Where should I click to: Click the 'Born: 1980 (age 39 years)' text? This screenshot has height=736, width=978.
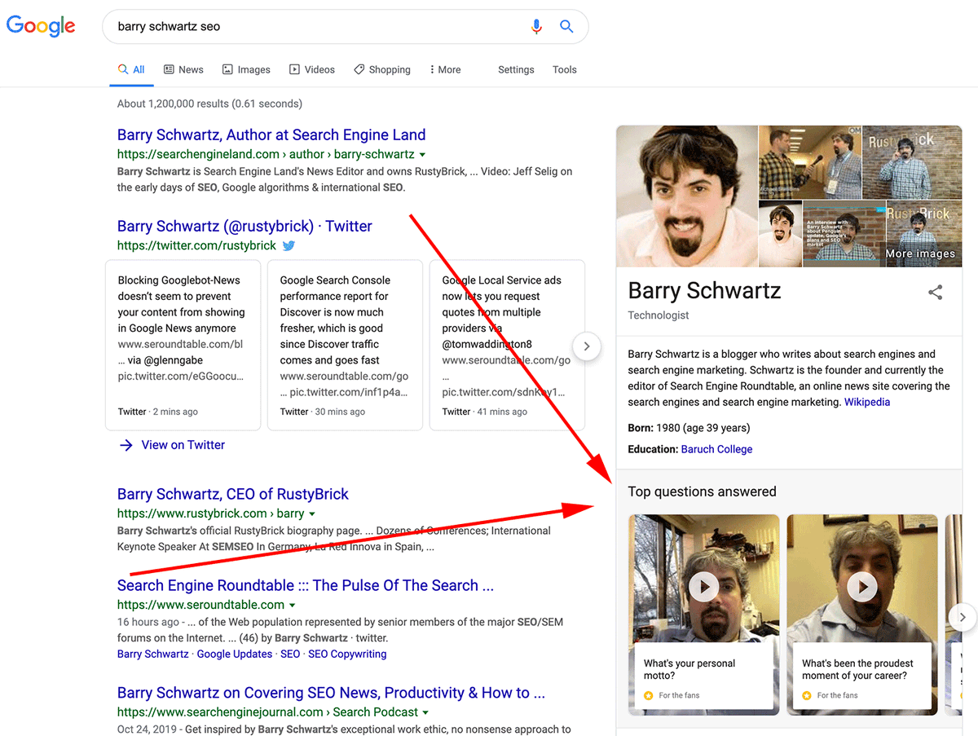pos(689,428)
